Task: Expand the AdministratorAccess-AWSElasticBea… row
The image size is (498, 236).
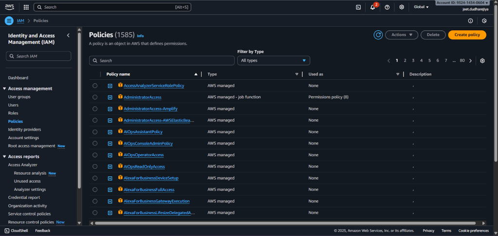Action: pos(110,120)
